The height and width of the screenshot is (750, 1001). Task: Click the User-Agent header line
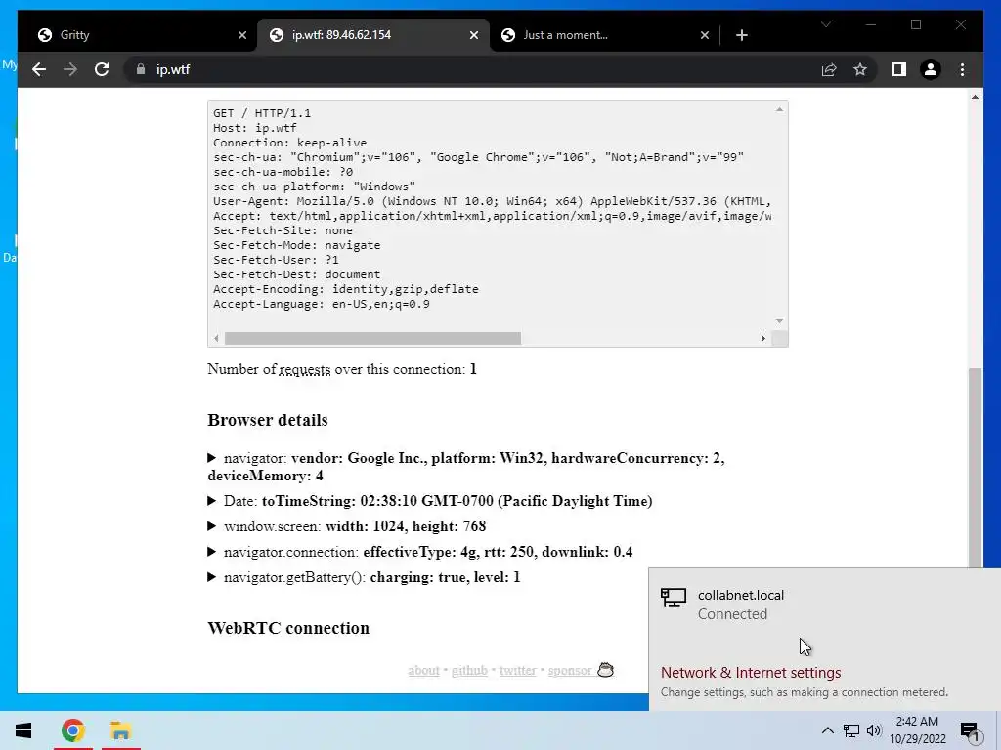[493, 201]
